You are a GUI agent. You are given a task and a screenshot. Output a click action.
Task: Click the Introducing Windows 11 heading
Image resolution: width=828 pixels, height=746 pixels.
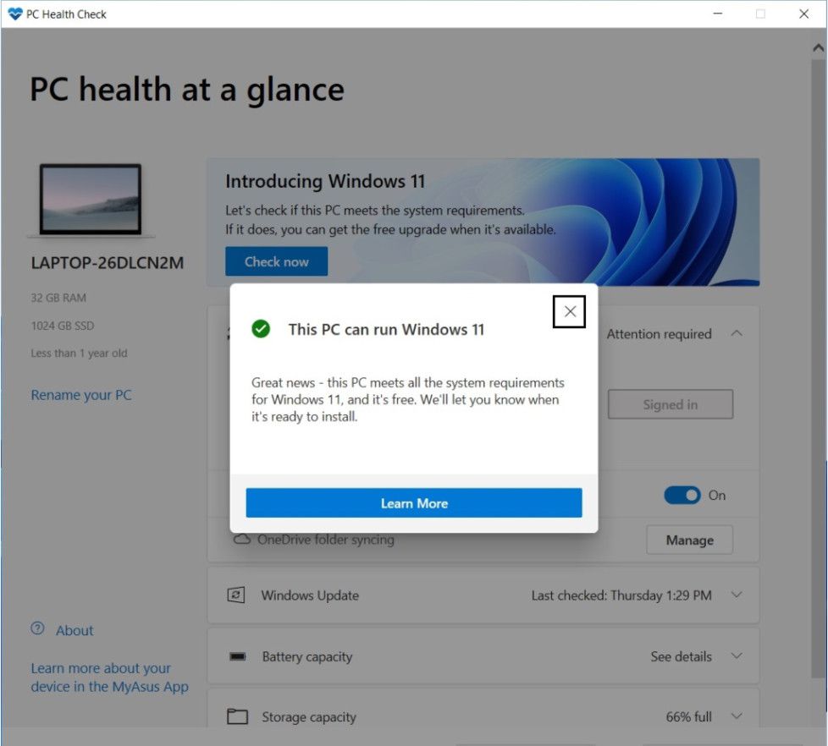325,181
